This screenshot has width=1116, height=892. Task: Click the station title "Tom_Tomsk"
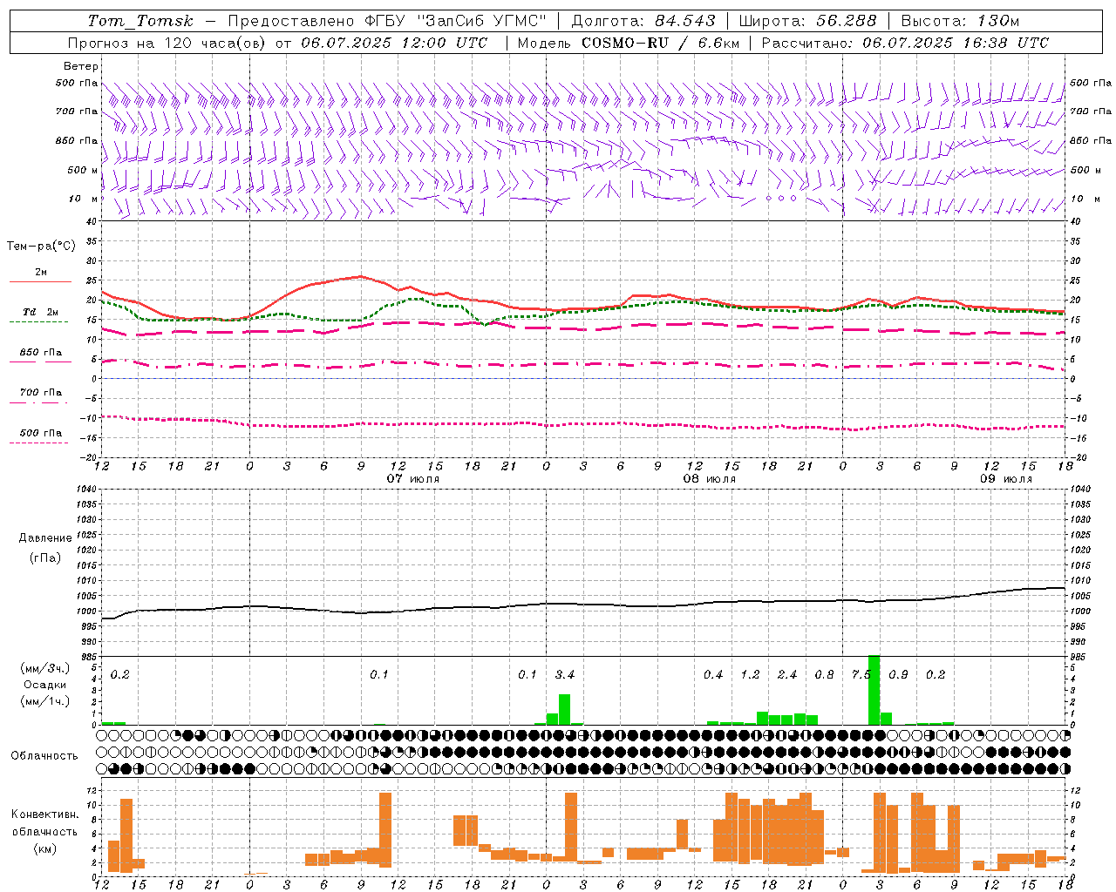pos(140,21)
